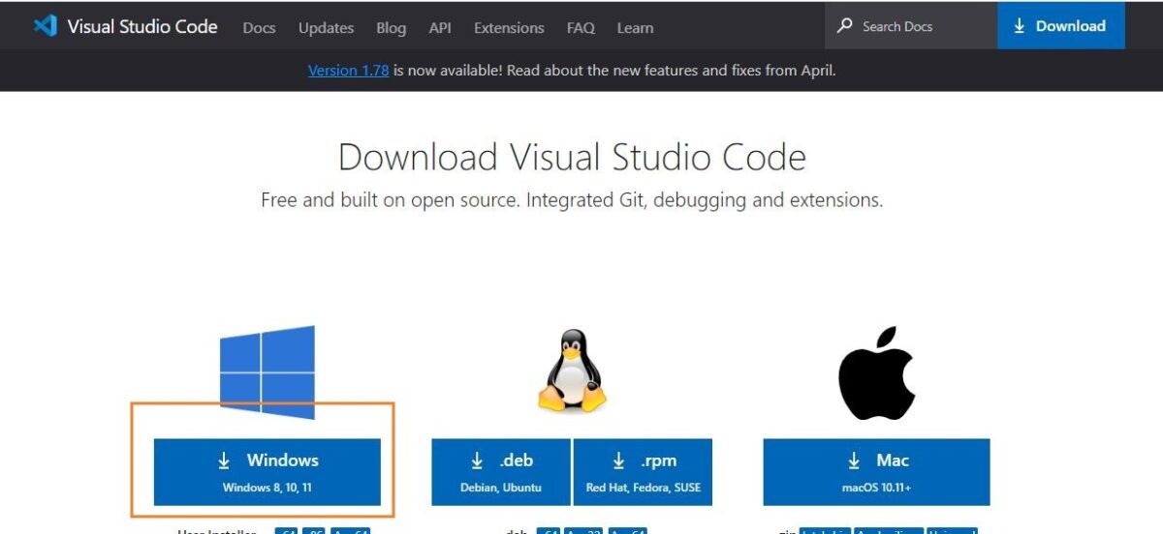Click the Windows logo image
The height and width of the screenshot is (534, 1163).
pyautogui.click(x=267, y=372)
